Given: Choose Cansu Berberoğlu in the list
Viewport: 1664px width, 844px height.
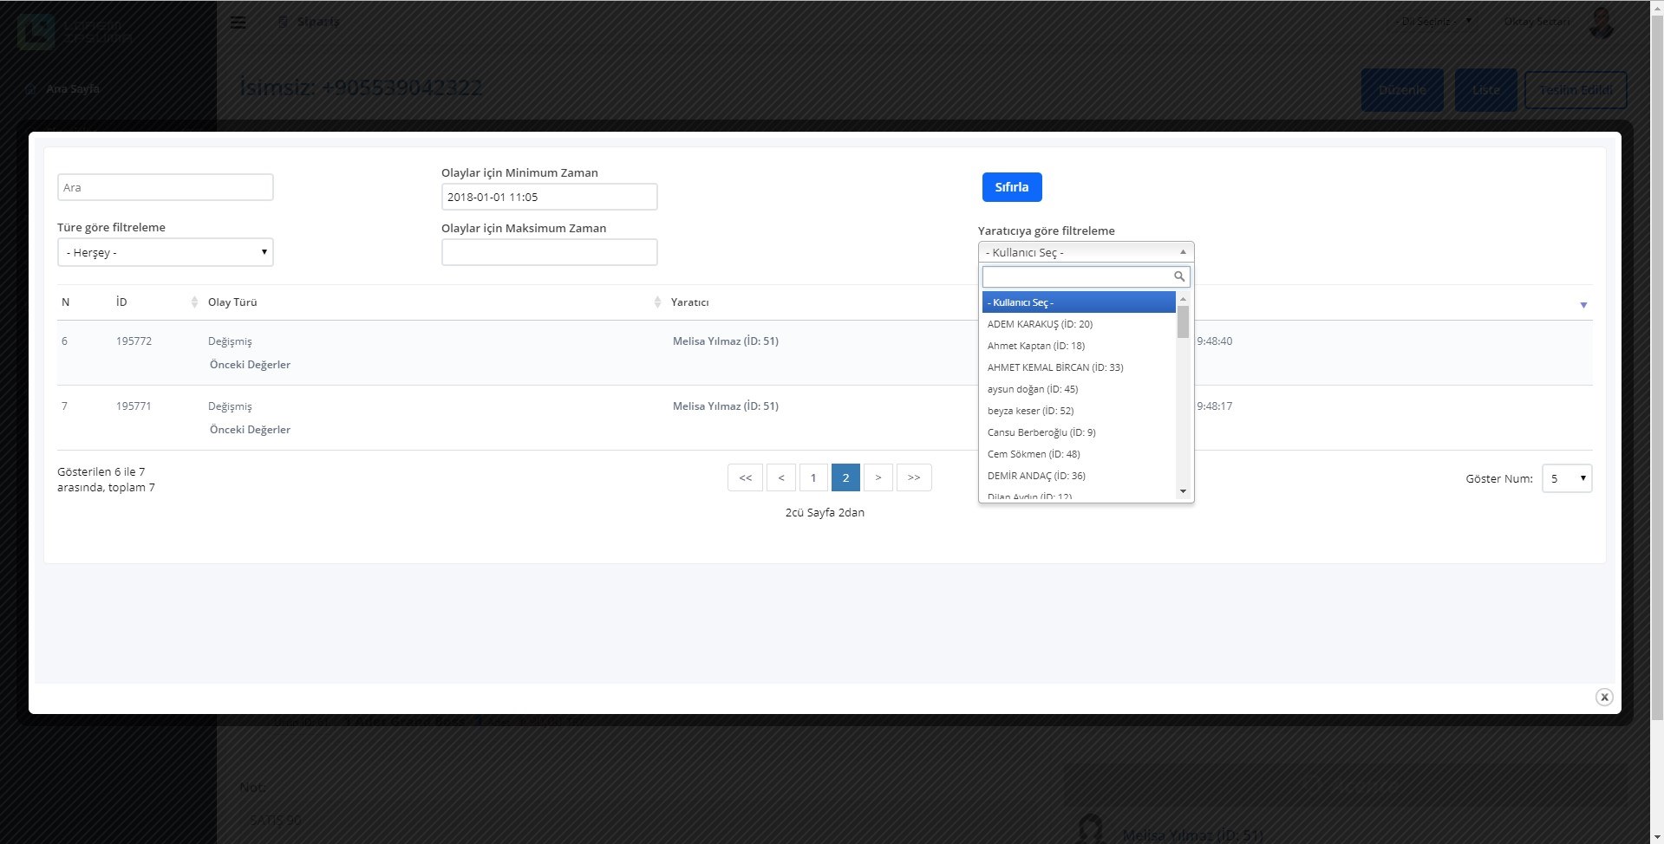Looking at the screenshot, I should pyautogui.click(x=1041, y=432).
